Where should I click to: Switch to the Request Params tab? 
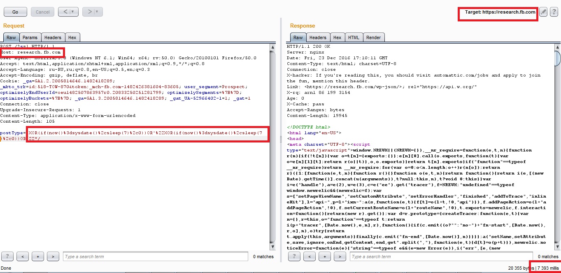(x=30, y=37)
